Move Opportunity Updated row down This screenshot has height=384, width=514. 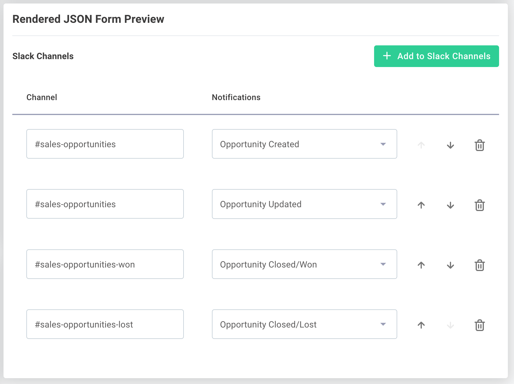pos(450,205)
